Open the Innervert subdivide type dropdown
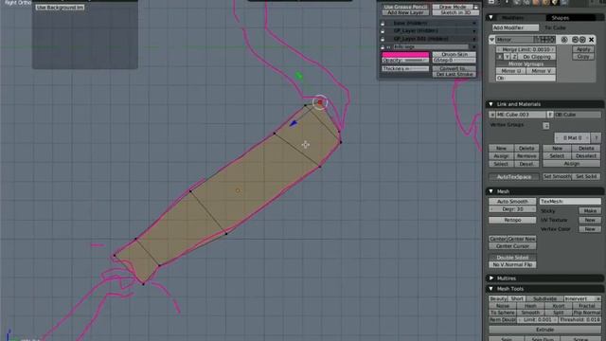The height and width of the screenshot is (341, 606). coord(582,299)
